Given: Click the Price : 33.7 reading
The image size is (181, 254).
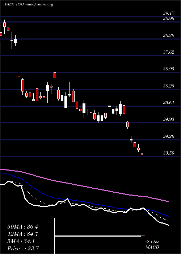Looking at the screenshot, I should coord(22,249).
